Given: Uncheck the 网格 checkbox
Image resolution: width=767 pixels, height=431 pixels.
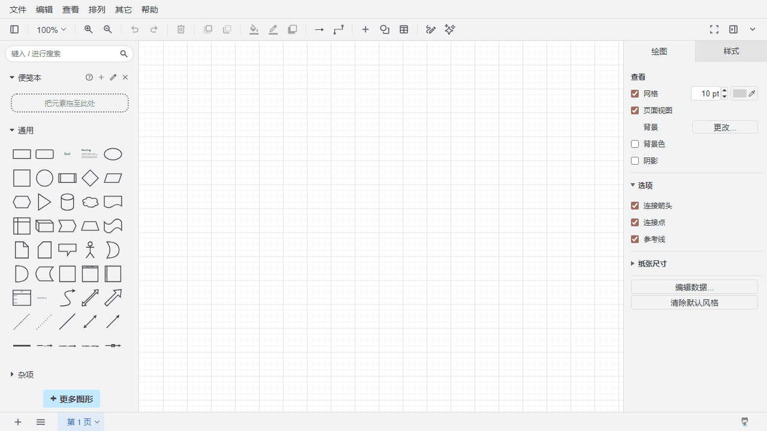Looking at the screenshot, I should coord(635,94).
